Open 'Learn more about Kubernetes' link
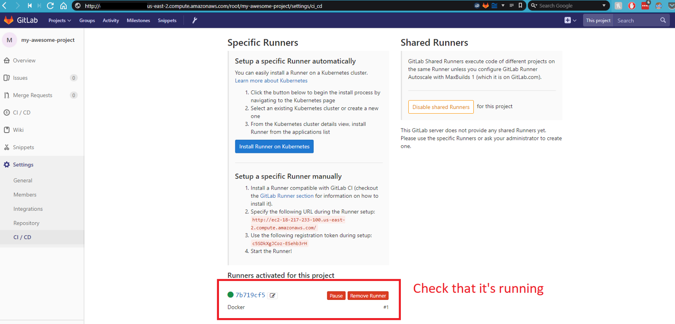Screen dimensions: 675x324 tap(271, 81)
